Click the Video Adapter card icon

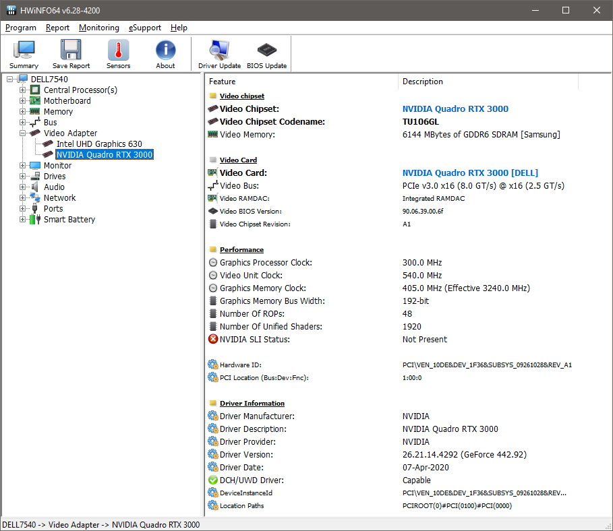click(35, 133)
